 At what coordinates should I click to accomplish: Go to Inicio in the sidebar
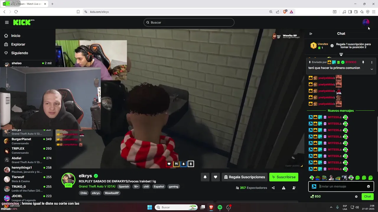point(16,36)
